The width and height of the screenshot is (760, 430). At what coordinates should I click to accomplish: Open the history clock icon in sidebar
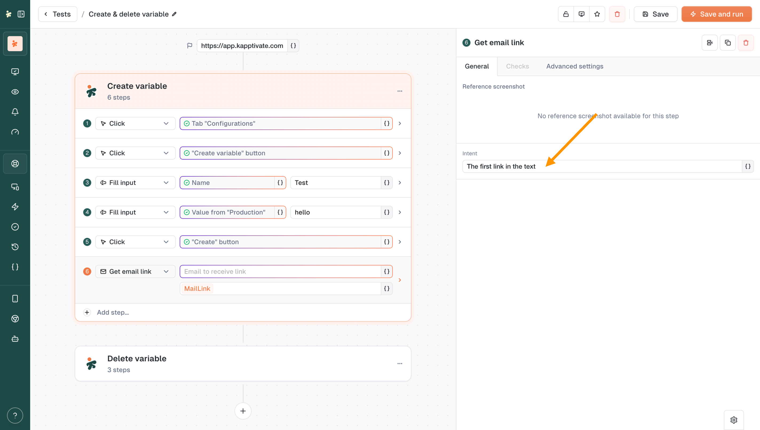tap(15, 247)
